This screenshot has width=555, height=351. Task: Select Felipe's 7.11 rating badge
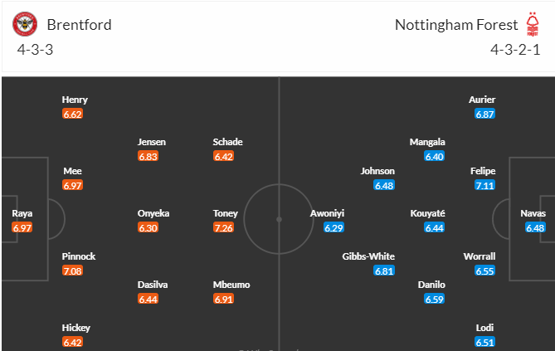click(x=484, y=185)
